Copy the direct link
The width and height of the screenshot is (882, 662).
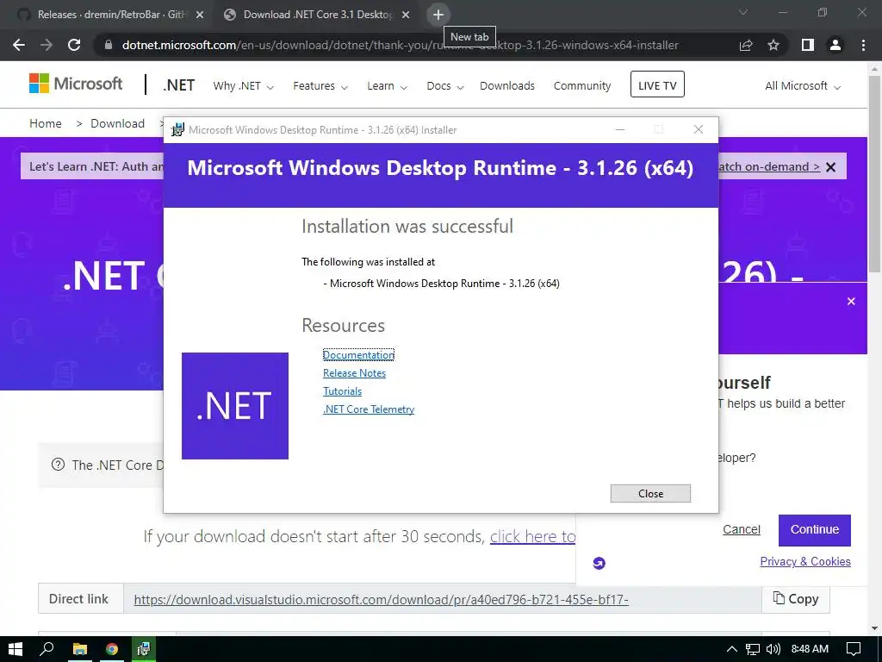pyautogui.click(x=795, y=598)
